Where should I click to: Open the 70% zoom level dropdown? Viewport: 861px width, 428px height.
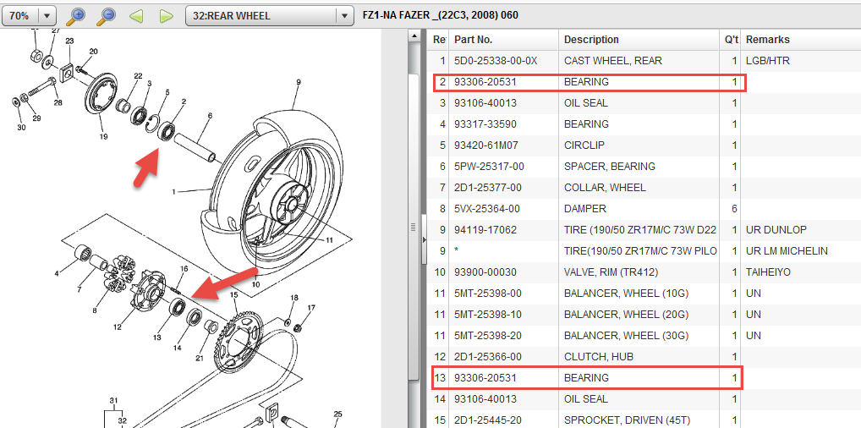[x=47, y=15]
